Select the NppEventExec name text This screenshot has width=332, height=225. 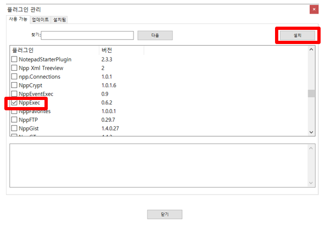click(x=36, y=94)
